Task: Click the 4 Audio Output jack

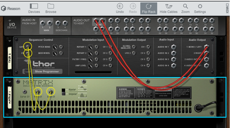Action: 207,66
